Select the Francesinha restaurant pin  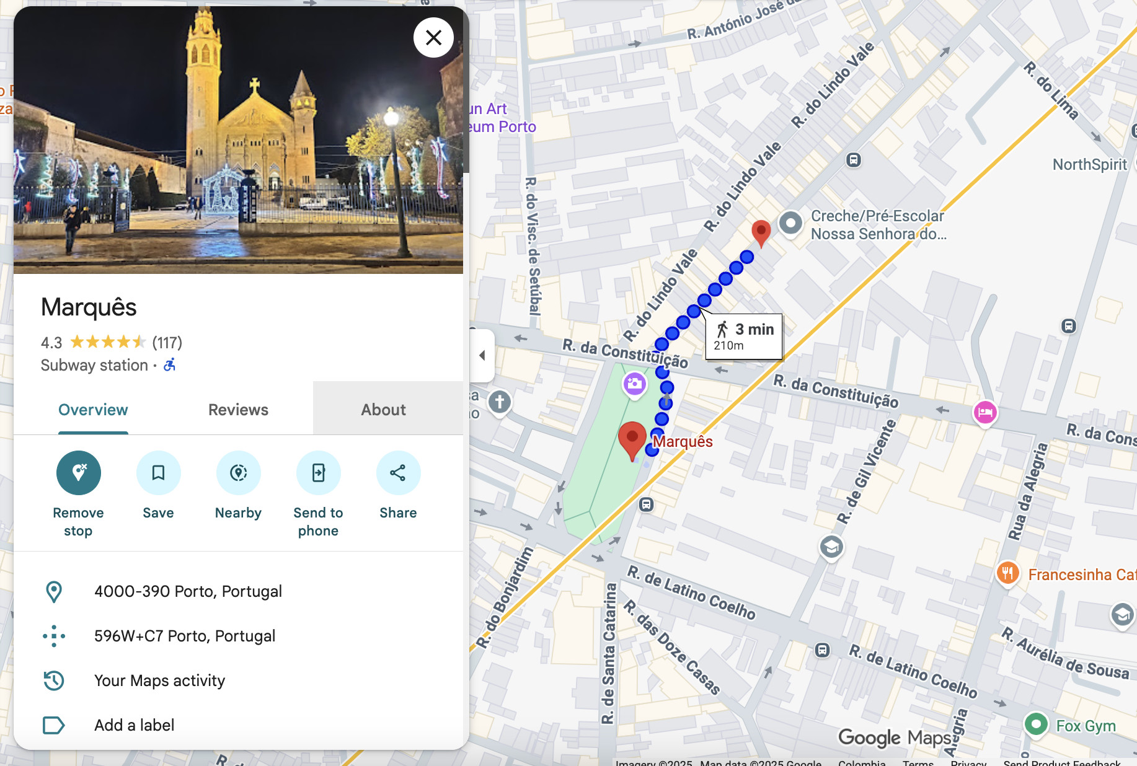click(1007, 573)
